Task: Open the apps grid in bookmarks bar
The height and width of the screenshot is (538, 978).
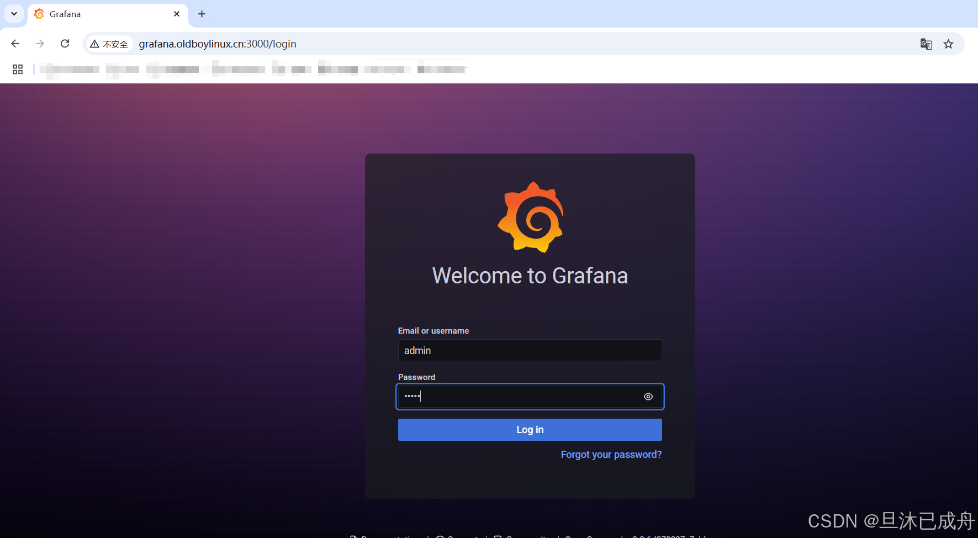Action: coord(18,69)
